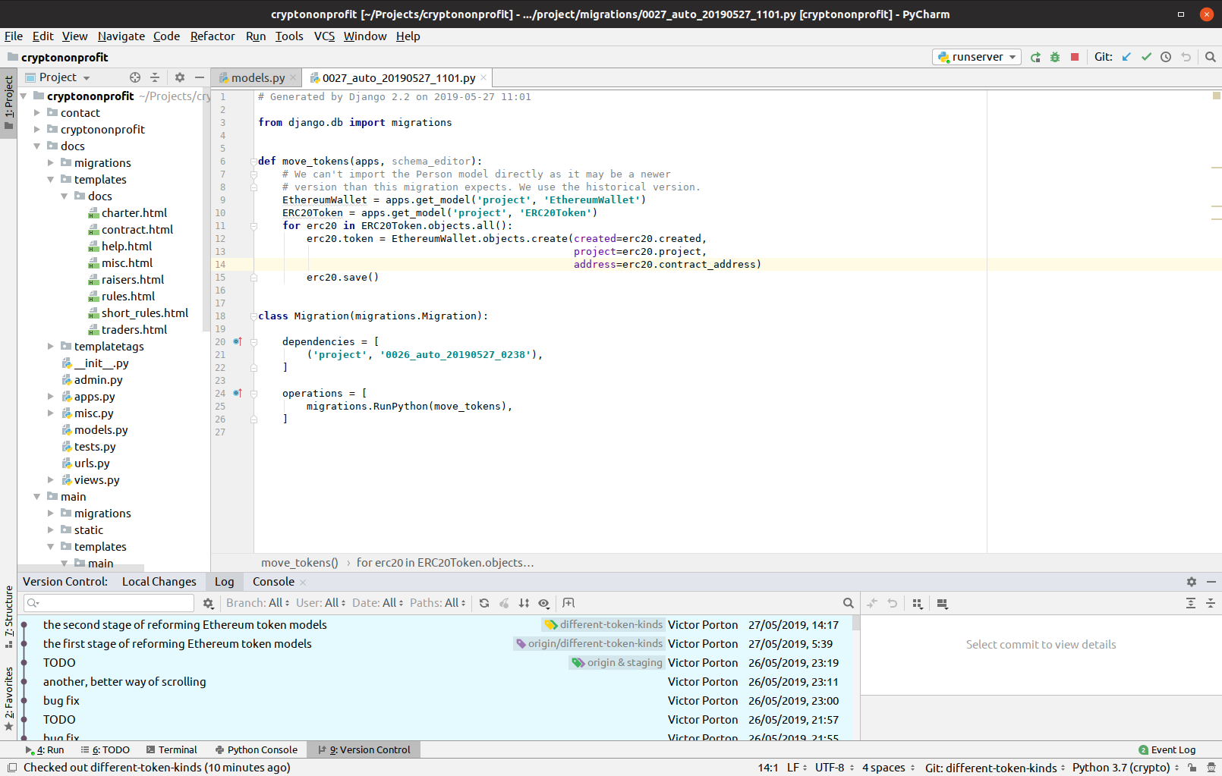Toggle code folding for move_tokens function
Image resolution: width=1222 pixels, height=776 pixels.
[254, 162]
